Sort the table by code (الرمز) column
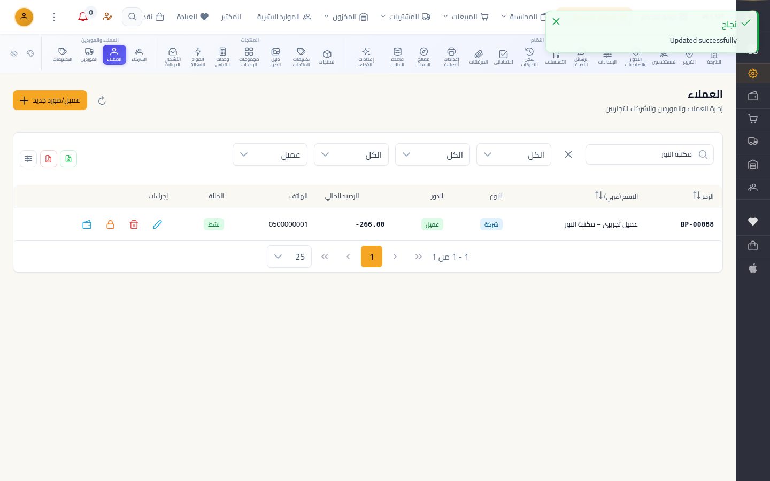The image size is (770, 481). pos(703,196)
